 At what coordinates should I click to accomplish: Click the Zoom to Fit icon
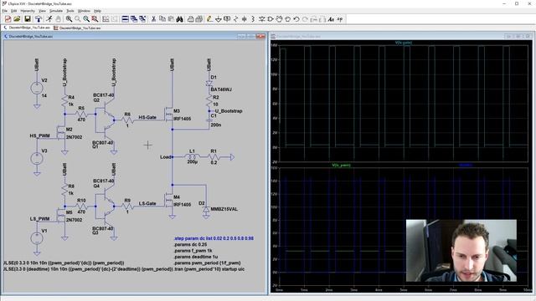pos(95,19)
